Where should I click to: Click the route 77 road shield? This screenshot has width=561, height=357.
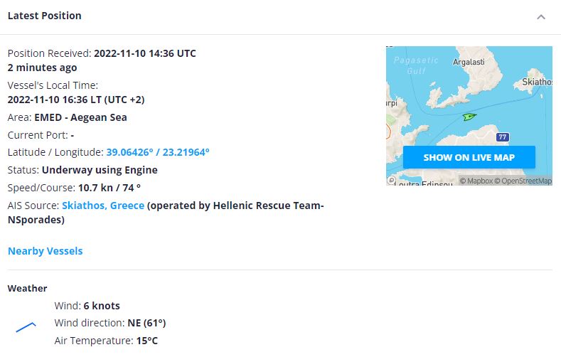click(x=503, y=137)
